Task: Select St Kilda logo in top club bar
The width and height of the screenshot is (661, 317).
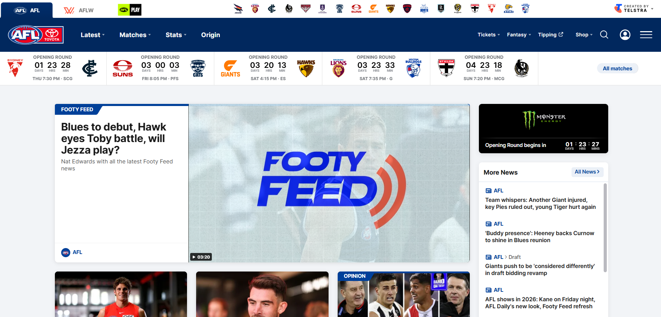Action: click(x=475, y=9)
